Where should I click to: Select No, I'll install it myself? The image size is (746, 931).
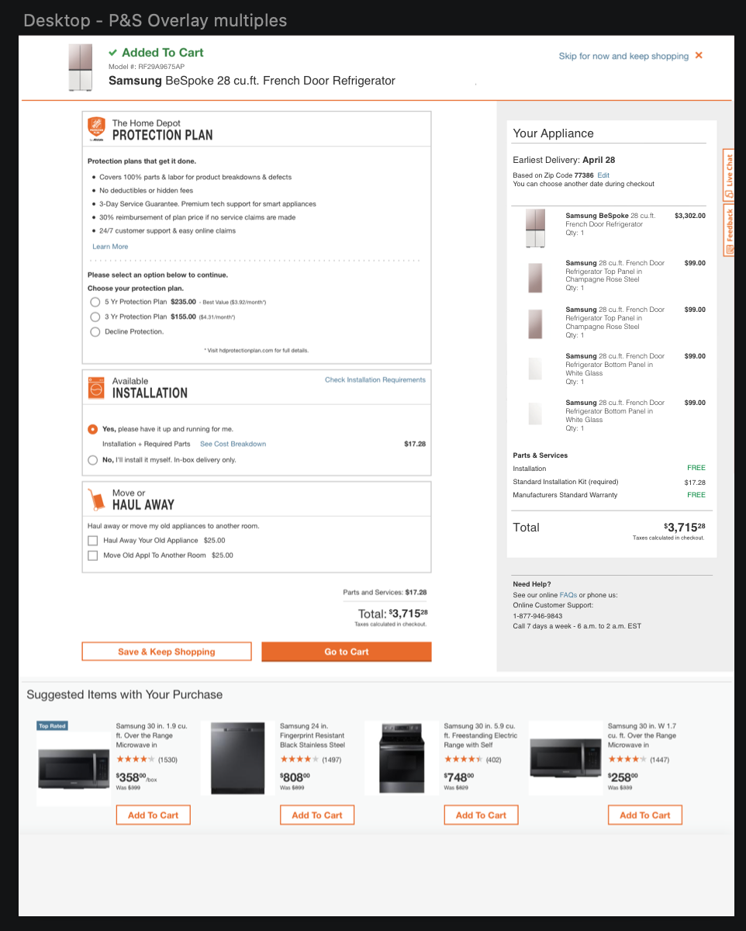click(x=93, y=460)
